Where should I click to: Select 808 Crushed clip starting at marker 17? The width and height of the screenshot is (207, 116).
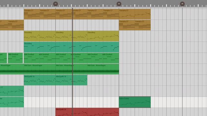coord(63,58)
